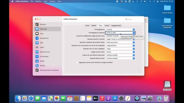The width and height of the screenshot is (184, 103).
Task: Open the Apple menu
Action: point(13,1)
